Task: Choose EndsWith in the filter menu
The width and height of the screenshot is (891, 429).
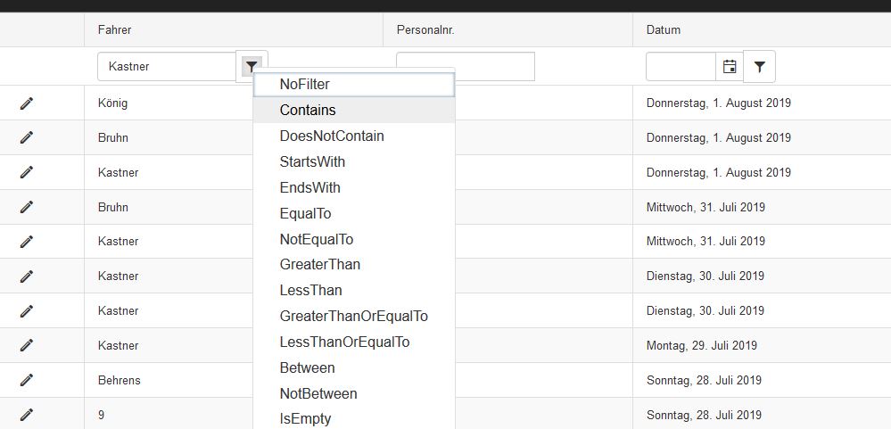Action: [309, 188]
